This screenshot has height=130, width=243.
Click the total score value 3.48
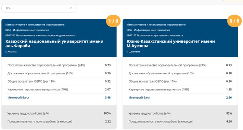click(x=108, y=98)
